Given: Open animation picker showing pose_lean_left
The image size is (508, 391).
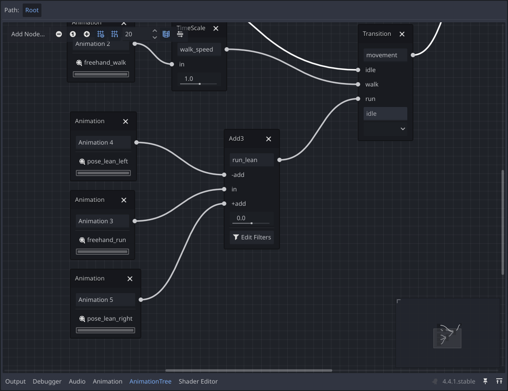Looking at the screenshot, I should point(104,161).
